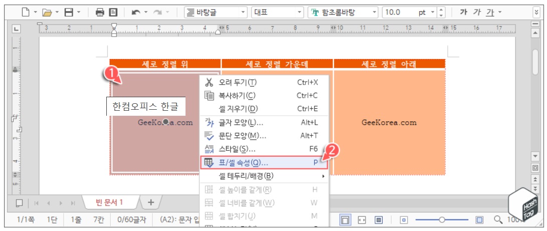Click the 0/60글자 character count
This screenshot has height=231, width=547.
point(132,220)
